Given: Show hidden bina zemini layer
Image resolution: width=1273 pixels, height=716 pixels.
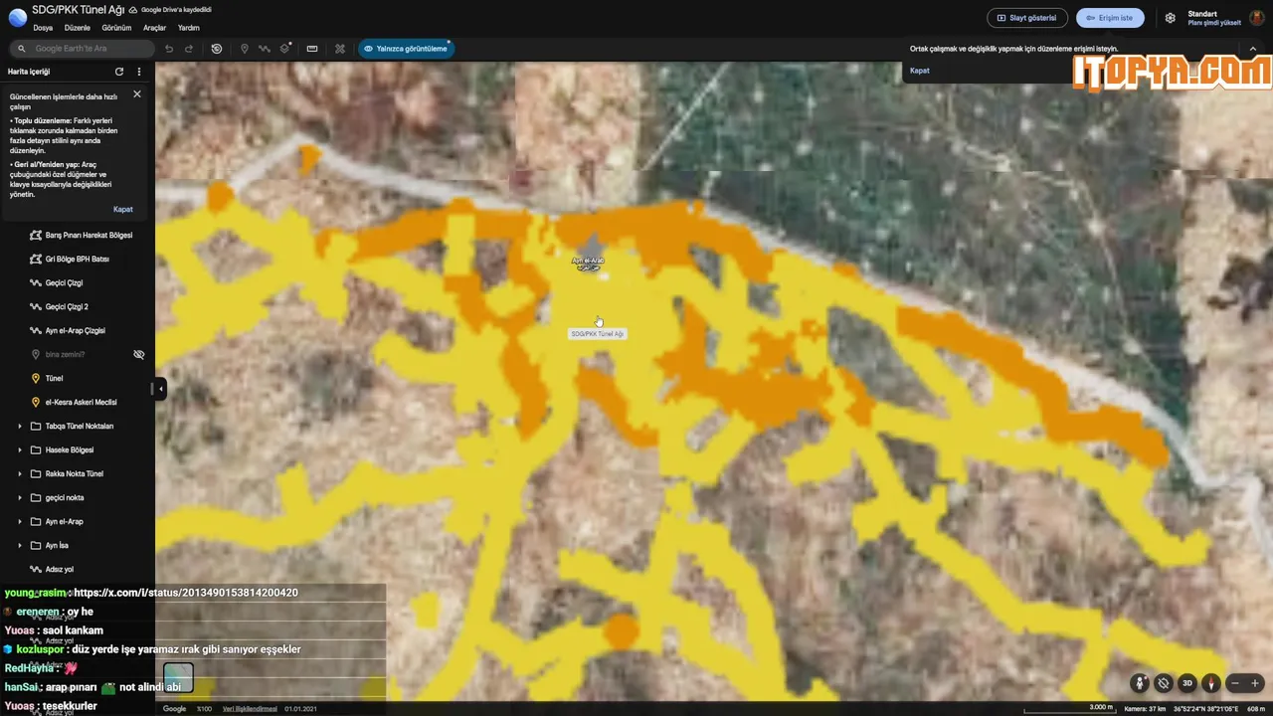Looking at the screenshot, I should pyautogui.click(x=139, y=354).
